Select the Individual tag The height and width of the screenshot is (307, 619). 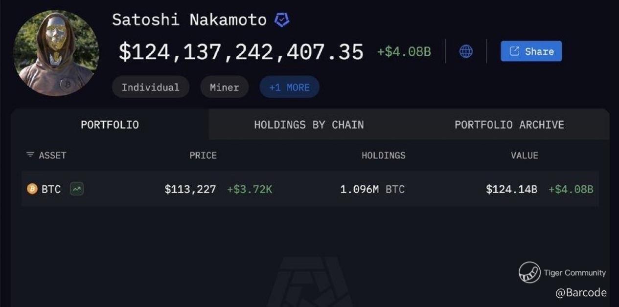pos(150,87)
